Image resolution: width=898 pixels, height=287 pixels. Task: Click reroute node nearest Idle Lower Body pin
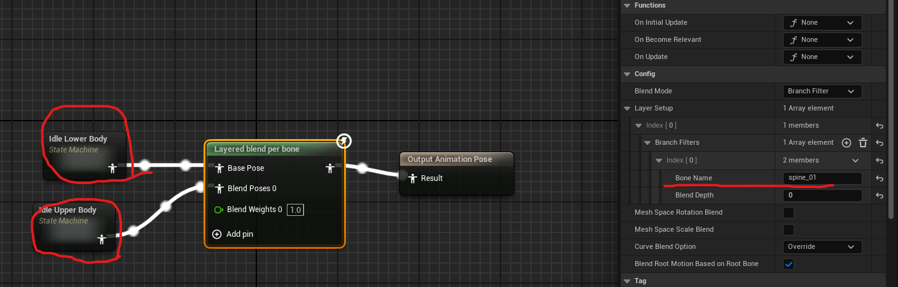click(144, 166)
